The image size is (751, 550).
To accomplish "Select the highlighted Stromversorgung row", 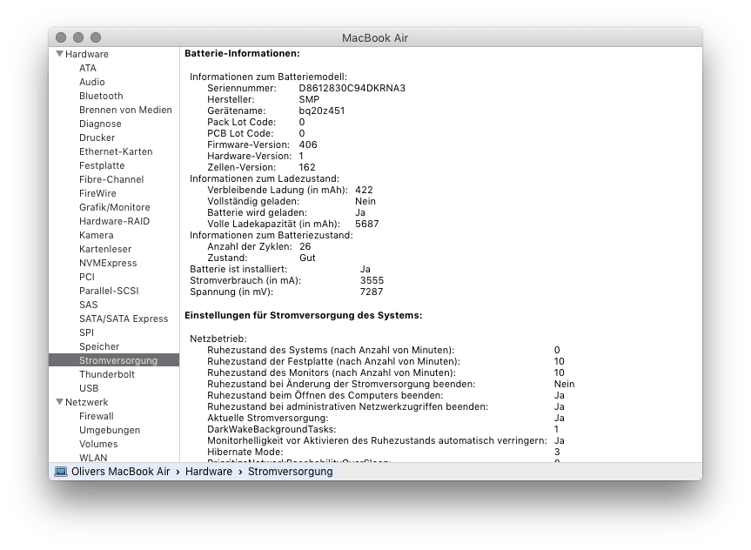I will click(114, 359).
